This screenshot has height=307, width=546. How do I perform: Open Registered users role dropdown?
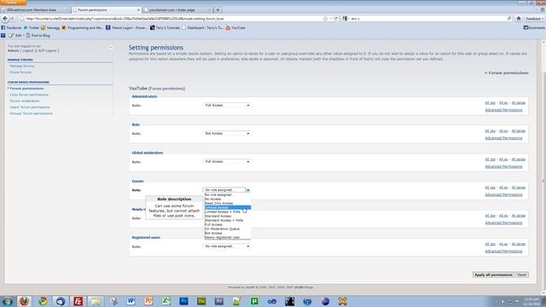[x=227, y=246]
